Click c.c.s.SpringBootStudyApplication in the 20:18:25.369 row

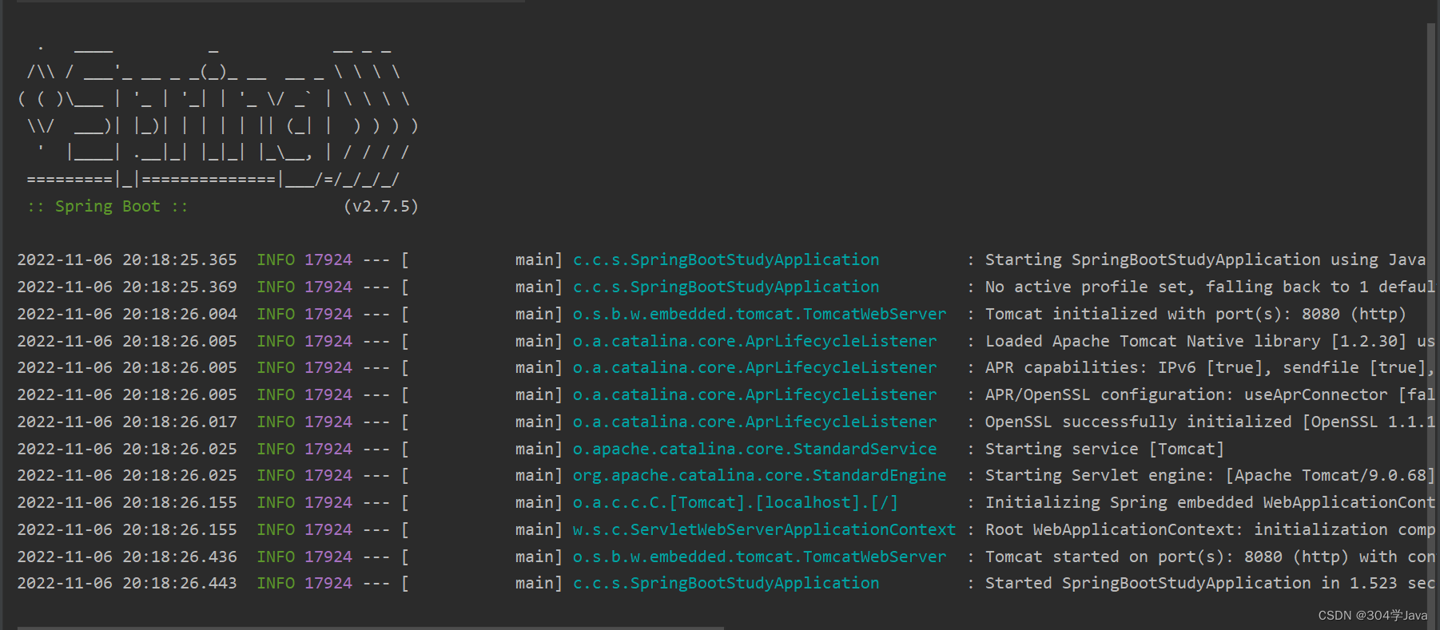point(726,287)
